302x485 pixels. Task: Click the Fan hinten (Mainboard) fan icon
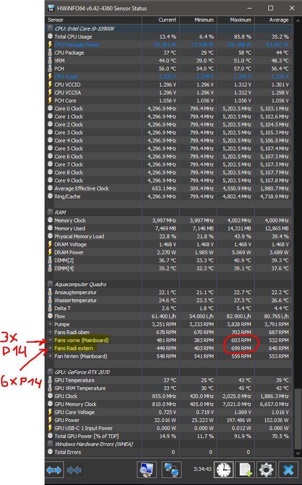tap(50, 356)
